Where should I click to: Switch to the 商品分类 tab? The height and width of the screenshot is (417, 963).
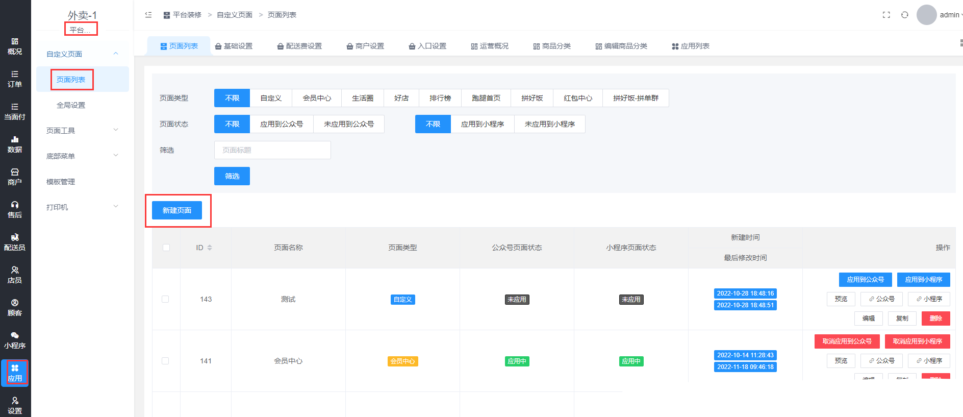tap(552, 46)
